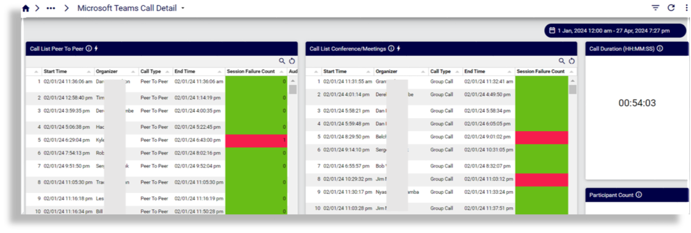The image size is (691, 233).
Task: Select the red failure cell in Conference row 5
Action: [542, 137]
